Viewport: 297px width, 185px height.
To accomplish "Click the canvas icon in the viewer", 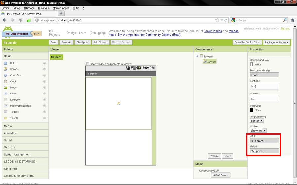I will tap(118, 104).
